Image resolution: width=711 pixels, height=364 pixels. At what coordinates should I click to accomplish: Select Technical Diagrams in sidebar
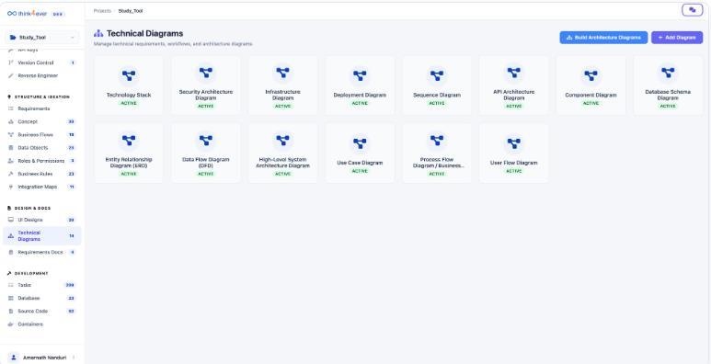(x=41, y=235)
